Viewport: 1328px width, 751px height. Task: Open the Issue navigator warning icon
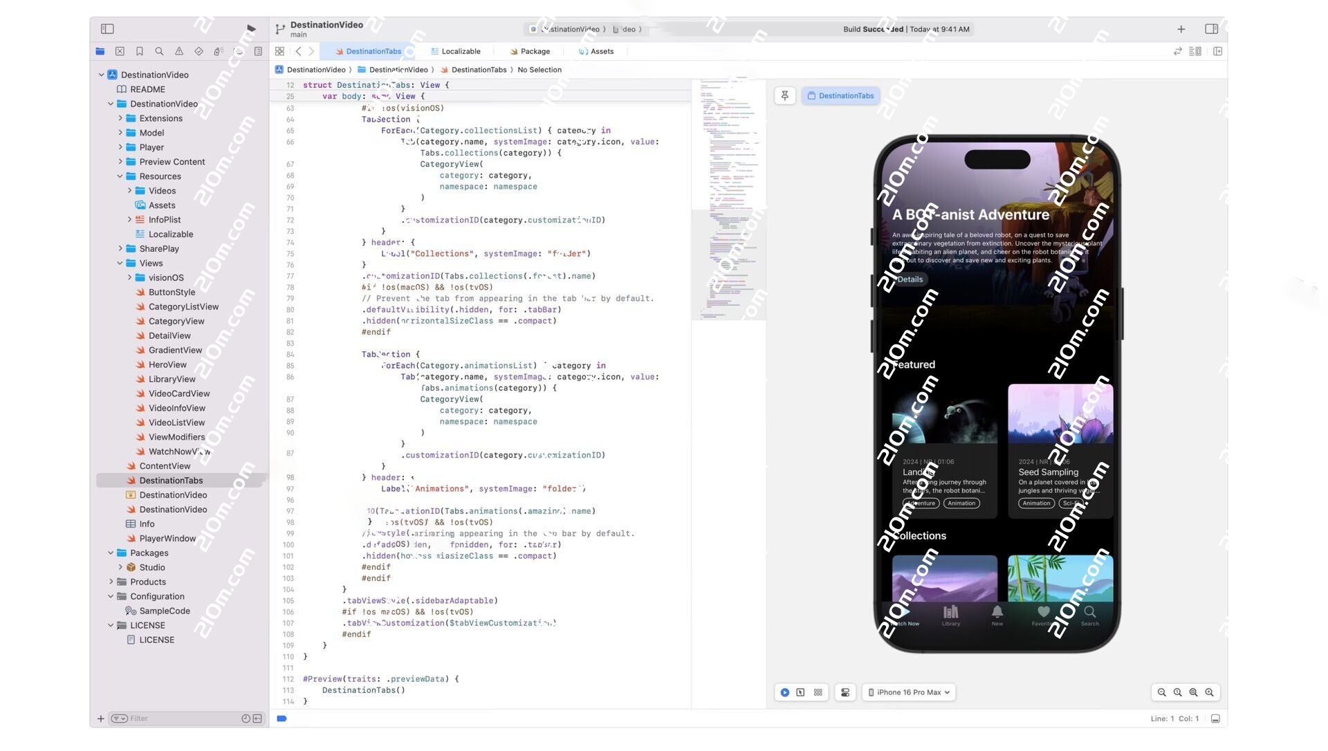[x=179, y=51]
